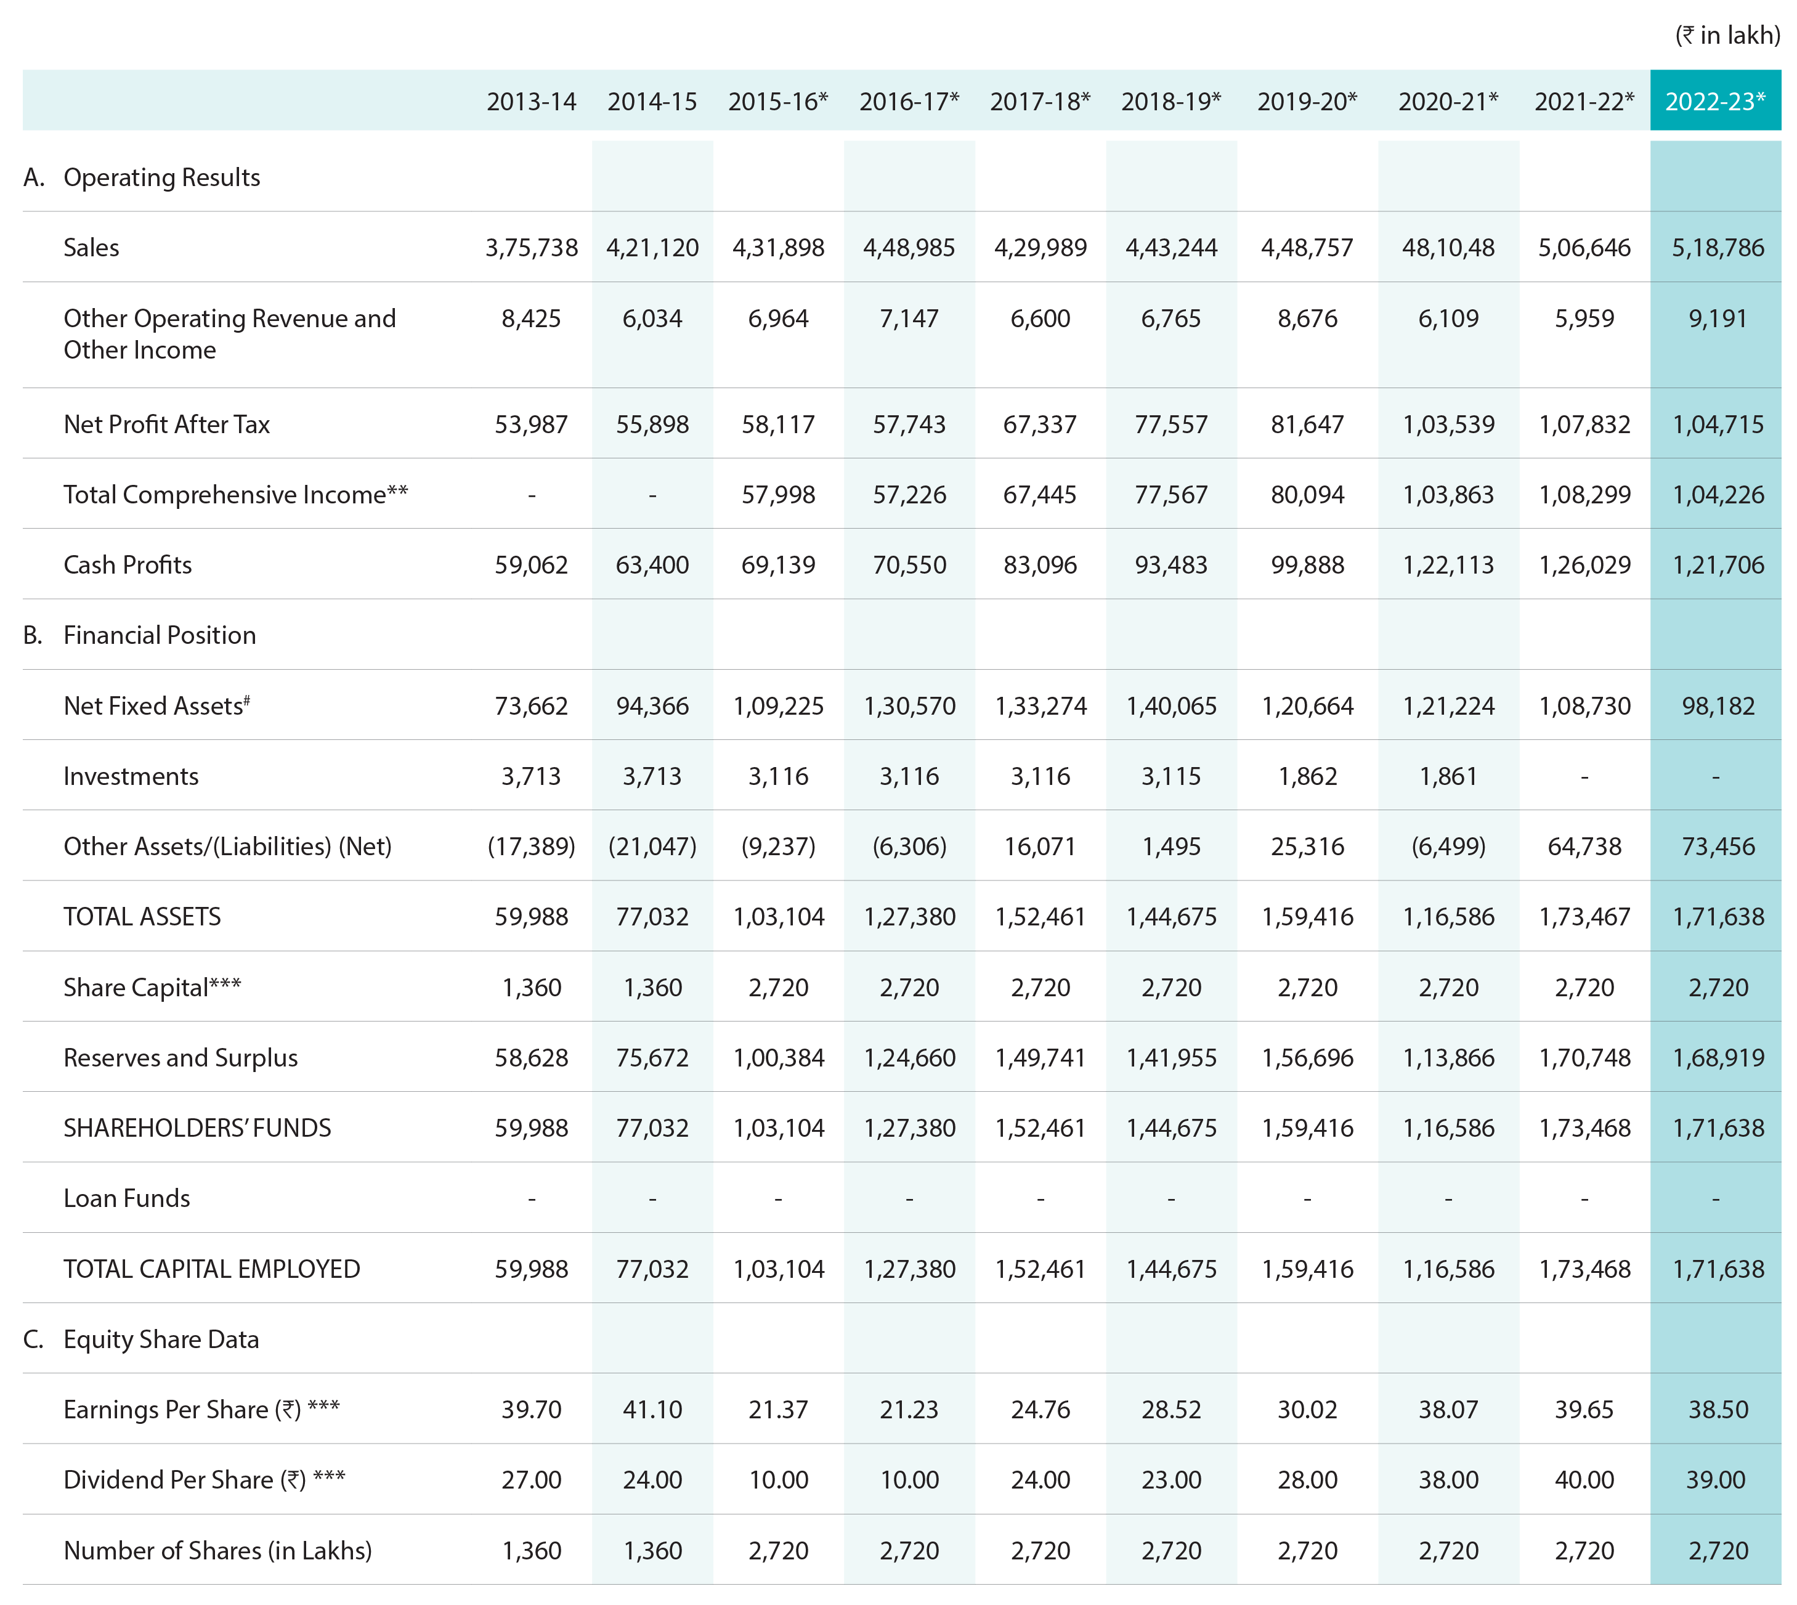Click the 2015-16* year header
Viewport: 1797px width, 1605px height.
[x=777, y=102]
